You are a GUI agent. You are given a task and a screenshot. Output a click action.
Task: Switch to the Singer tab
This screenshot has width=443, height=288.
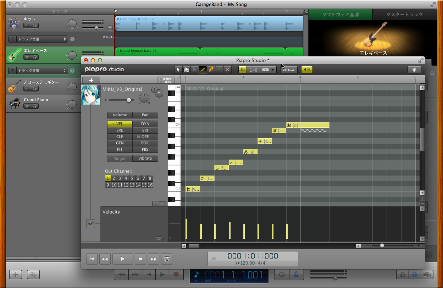click(x=120, y=158)
